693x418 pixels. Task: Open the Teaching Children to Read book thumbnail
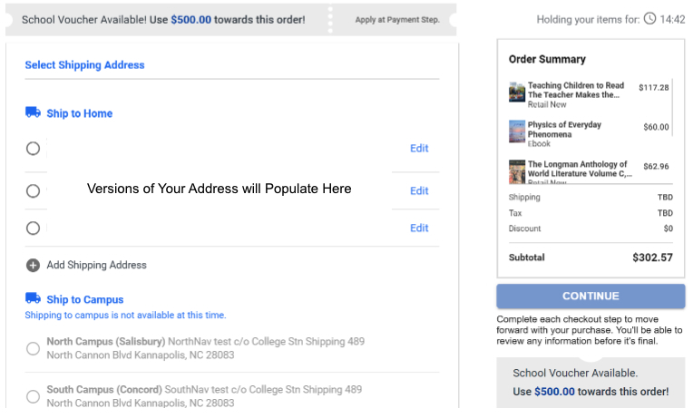click(517, 92)
